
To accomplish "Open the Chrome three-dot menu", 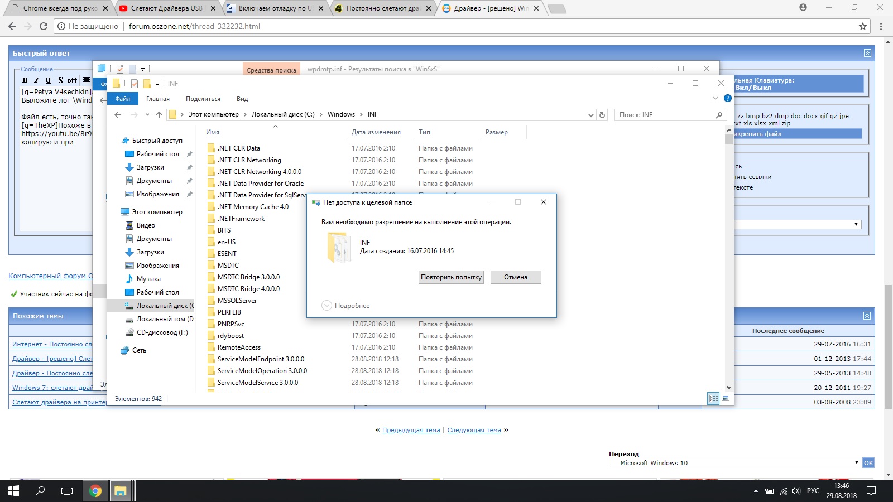I will click(x=881, y=26).
